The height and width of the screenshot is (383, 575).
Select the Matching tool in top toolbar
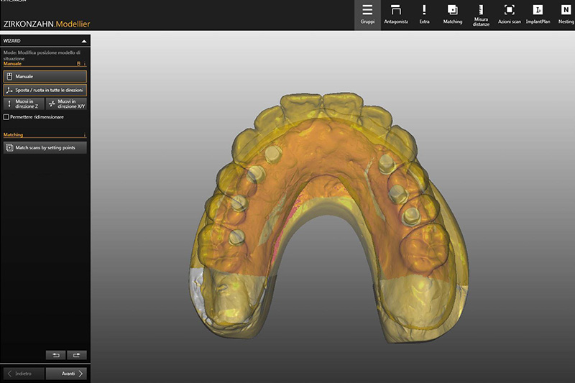click(x=453, y=14)
